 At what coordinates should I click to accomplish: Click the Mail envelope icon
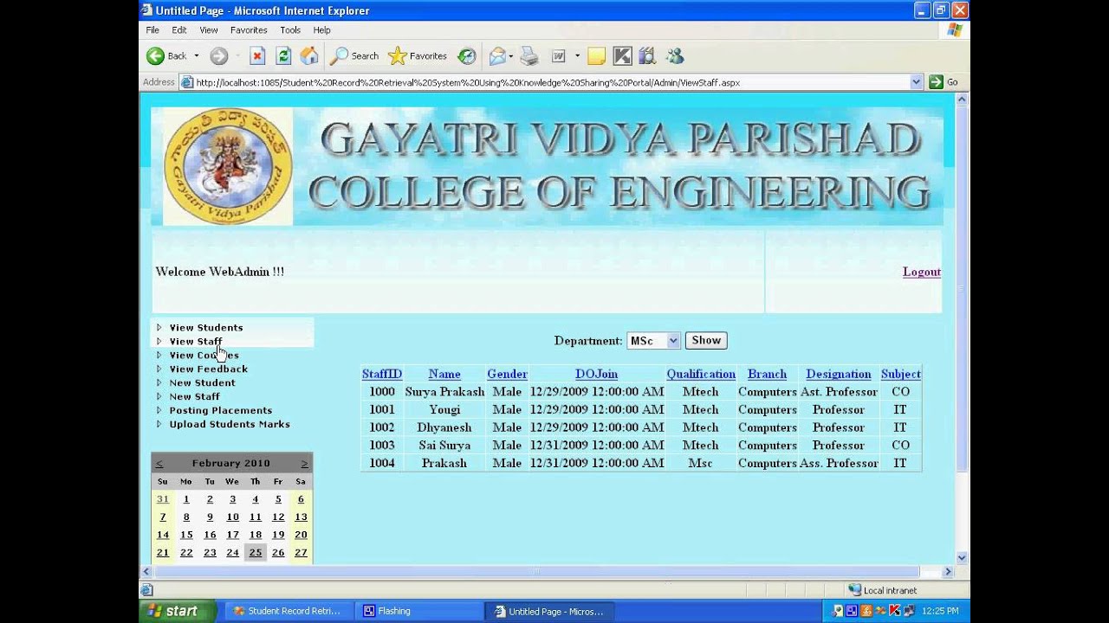point(497,56)
